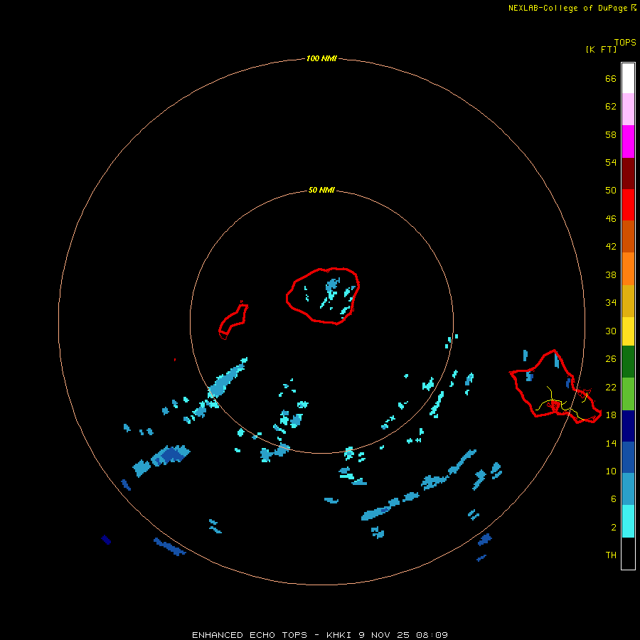Select the yellow legend swatch

point(628,331)
